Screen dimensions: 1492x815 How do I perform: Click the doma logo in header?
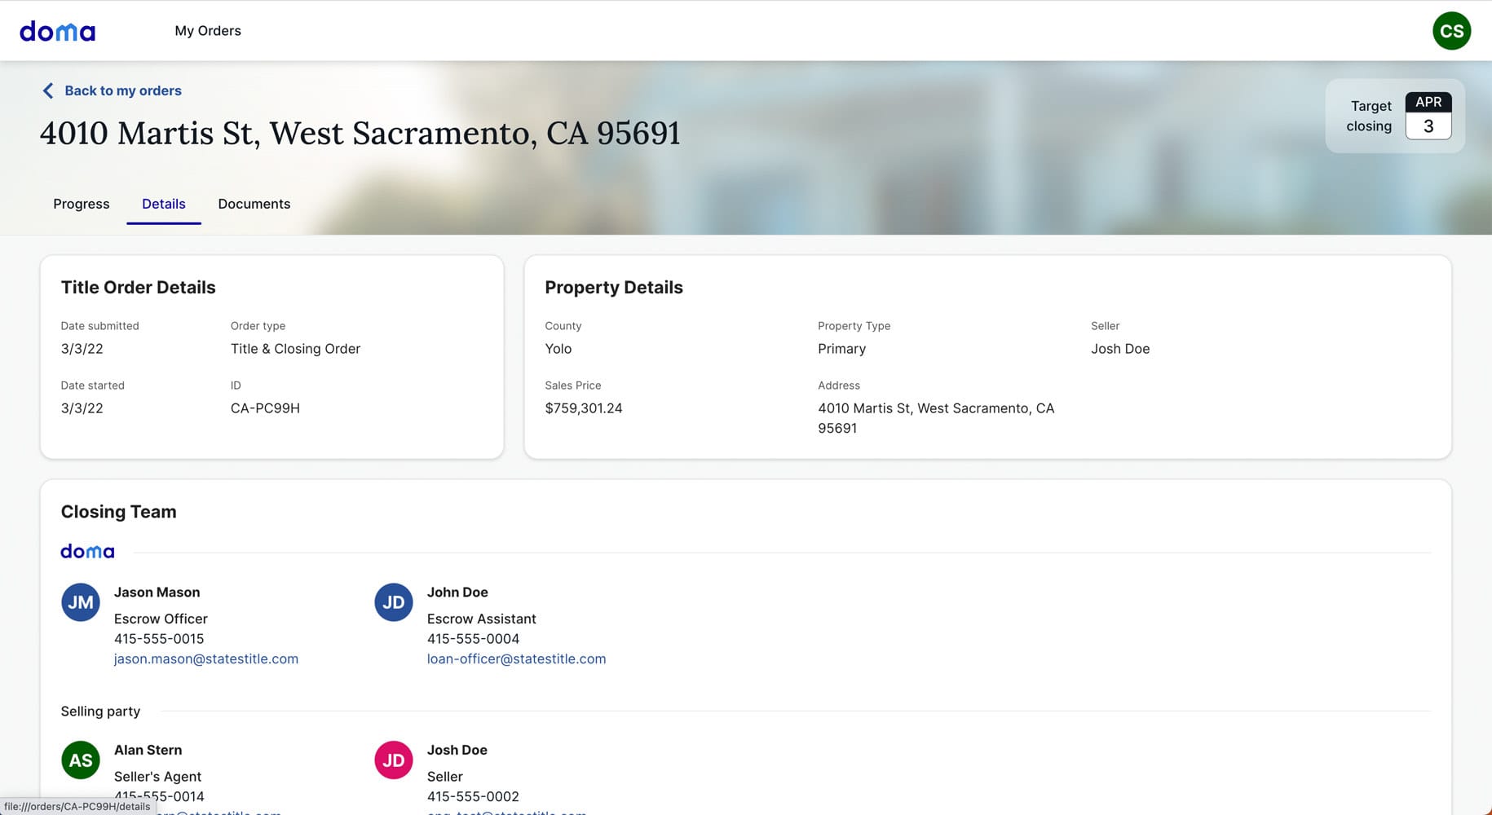[57, 31]
